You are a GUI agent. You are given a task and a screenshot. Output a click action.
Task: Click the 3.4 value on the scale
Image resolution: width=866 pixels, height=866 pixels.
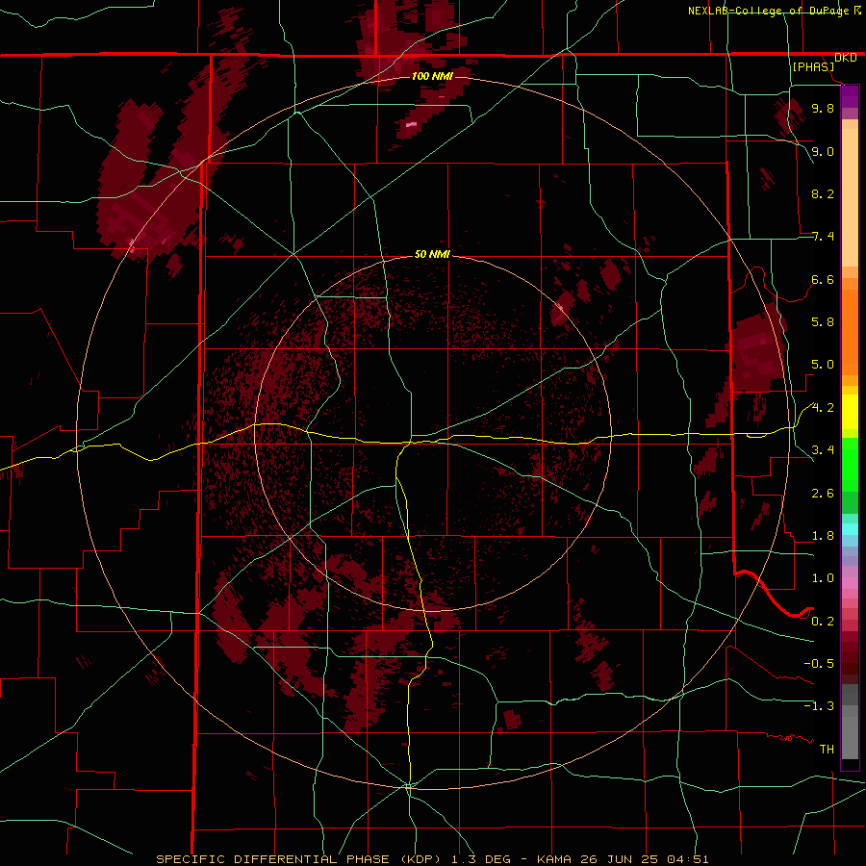[x=823, y=450]
